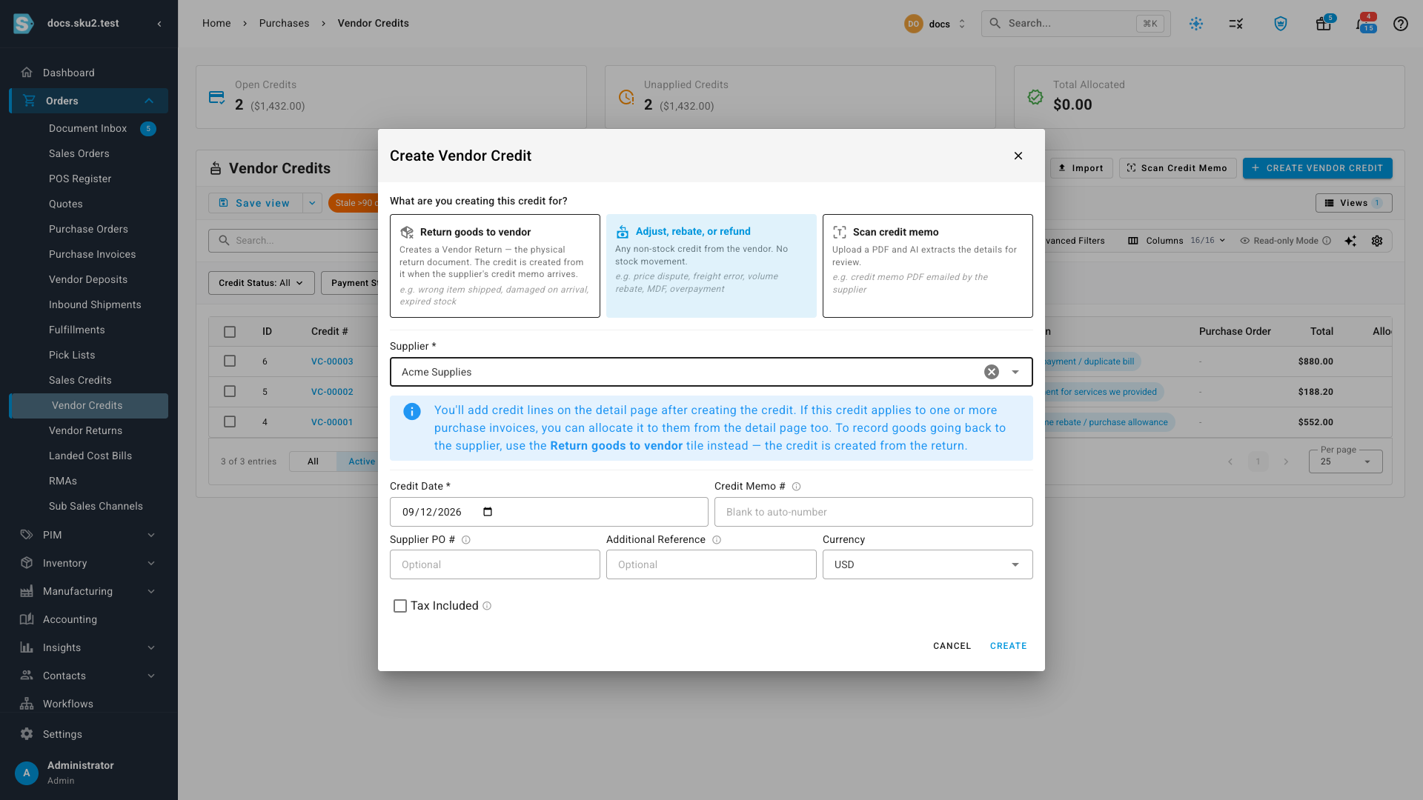Click the Credit Memo # input field

coord(873,512)
